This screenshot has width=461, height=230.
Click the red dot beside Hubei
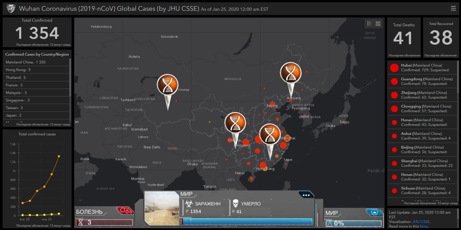[x=394, y=67]
